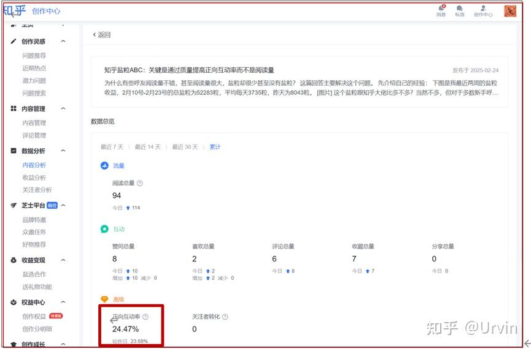Go back with the 返回 link
Image resolution: width=531 pixels, height=349 pixels.
(101, 35)
